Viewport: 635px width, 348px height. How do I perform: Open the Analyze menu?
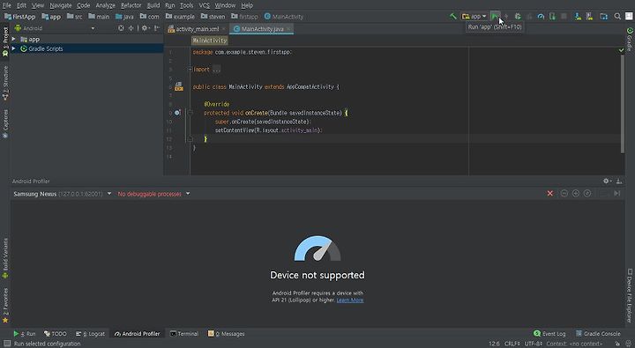pyautogui.click(x=106, y=5)
